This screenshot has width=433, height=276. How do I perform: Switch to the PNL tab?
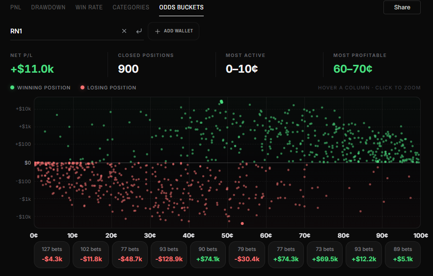[16, 7]
